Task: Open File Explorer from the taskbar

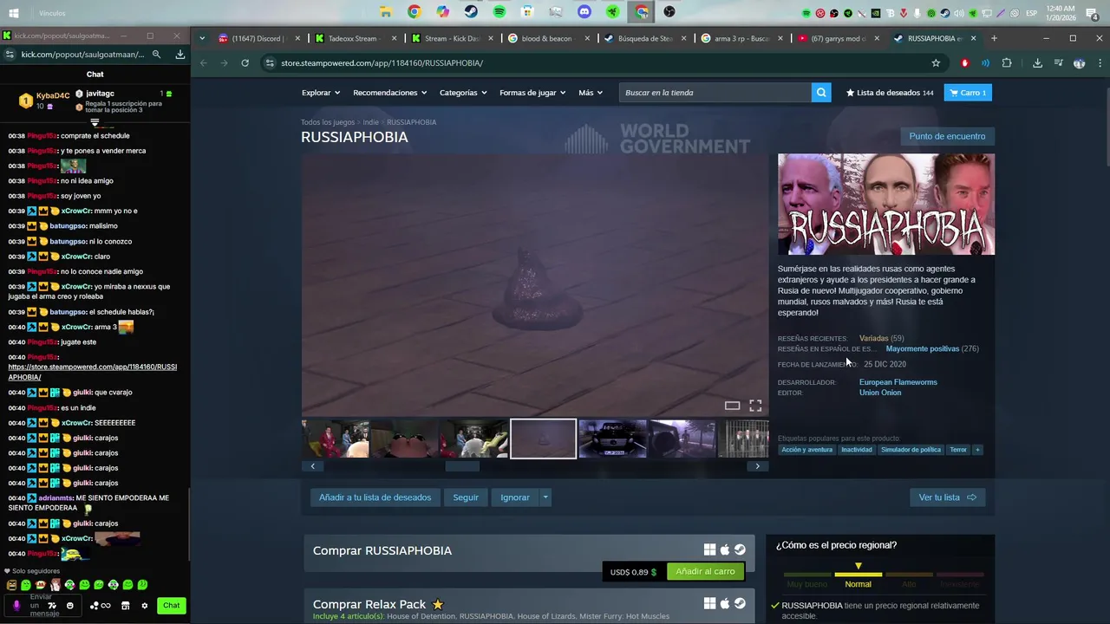Action: click(x=386, y=12)
